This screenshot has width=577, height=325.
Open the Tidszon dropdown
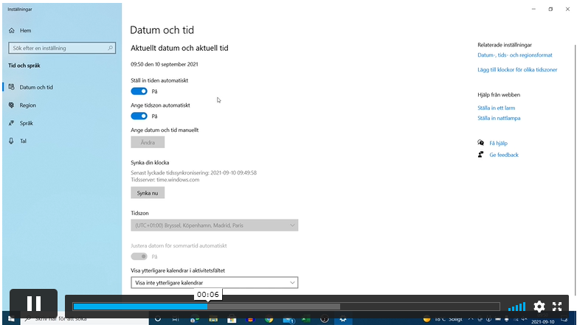214,225
